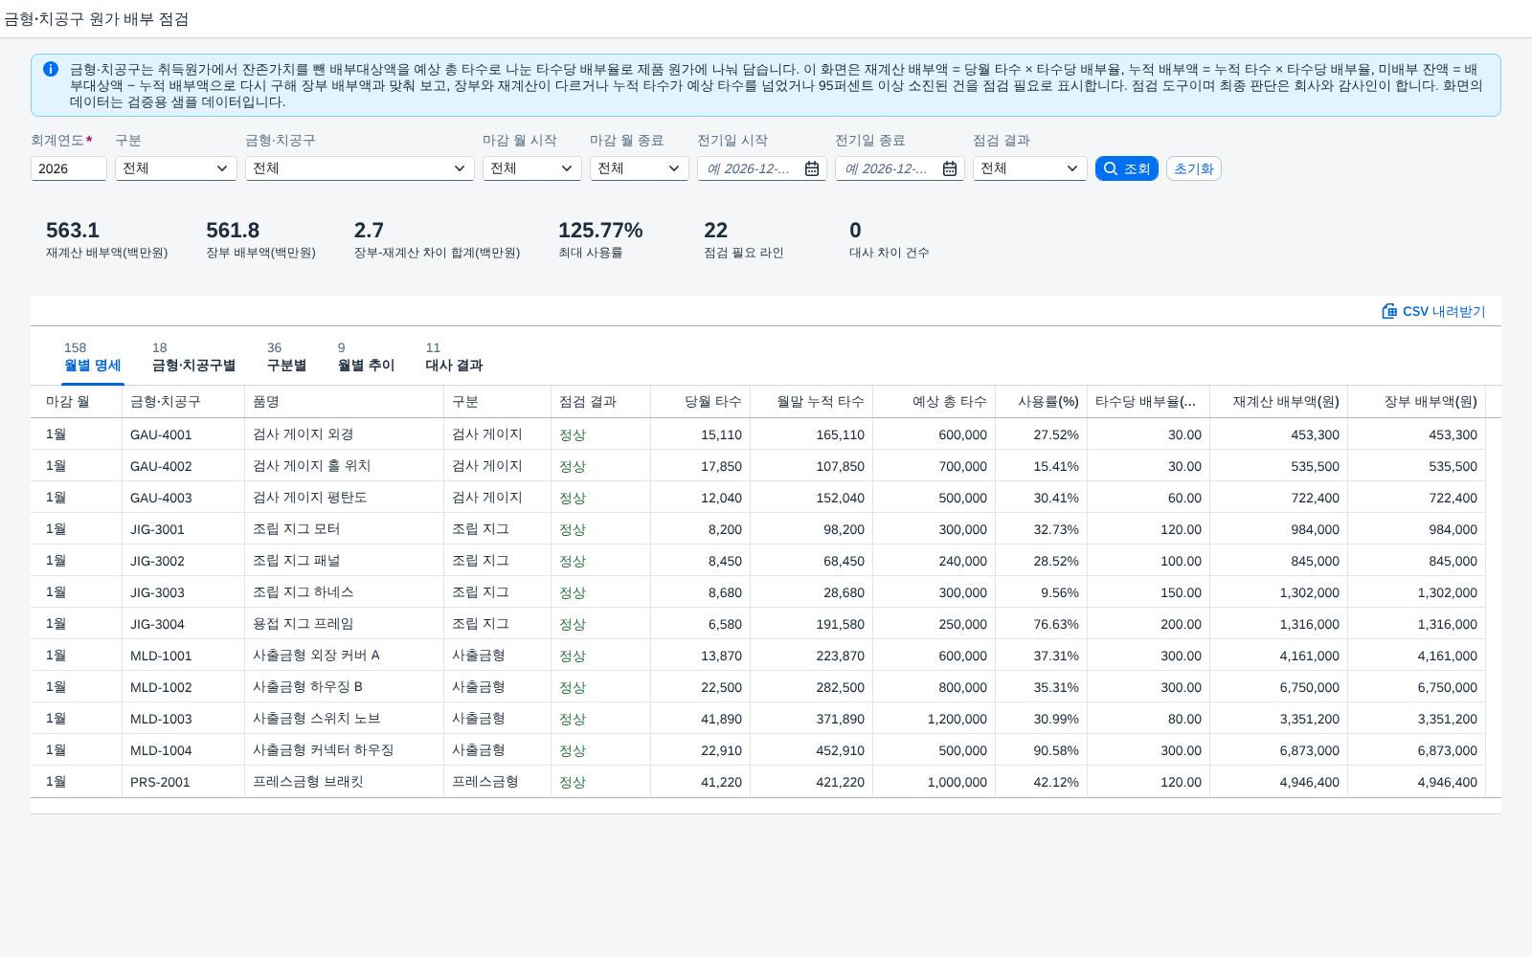The width and height of the screenshot is (1532, 957).
Task: Click the 월말 누적 타수 column header
Action: coord(812,402)
